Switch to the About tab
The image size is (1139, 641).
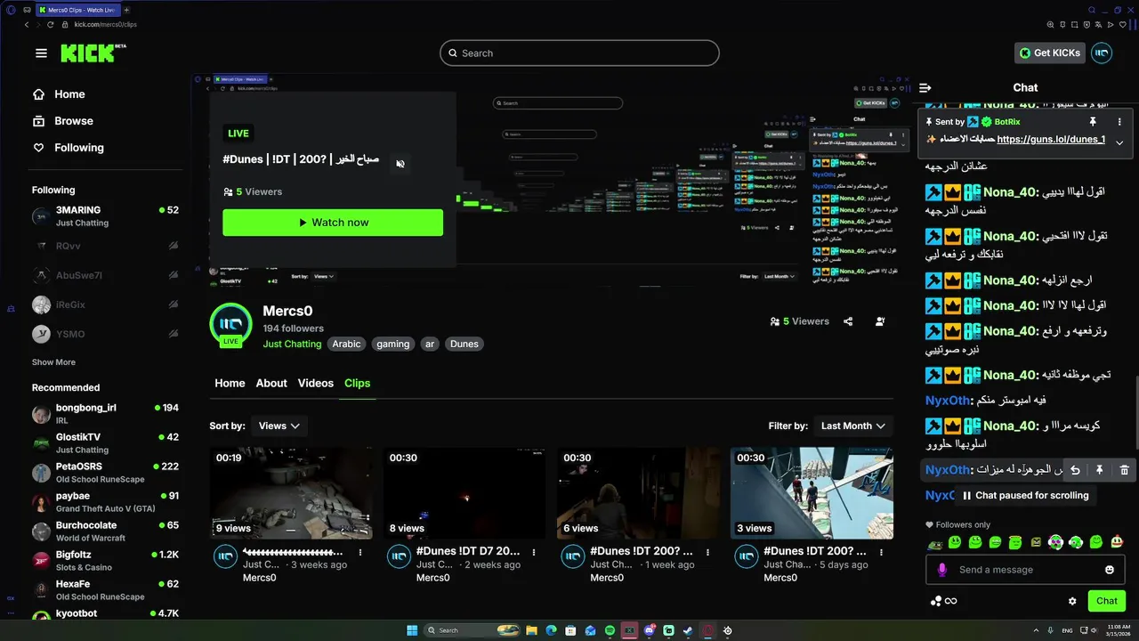(x=271, y=384)
